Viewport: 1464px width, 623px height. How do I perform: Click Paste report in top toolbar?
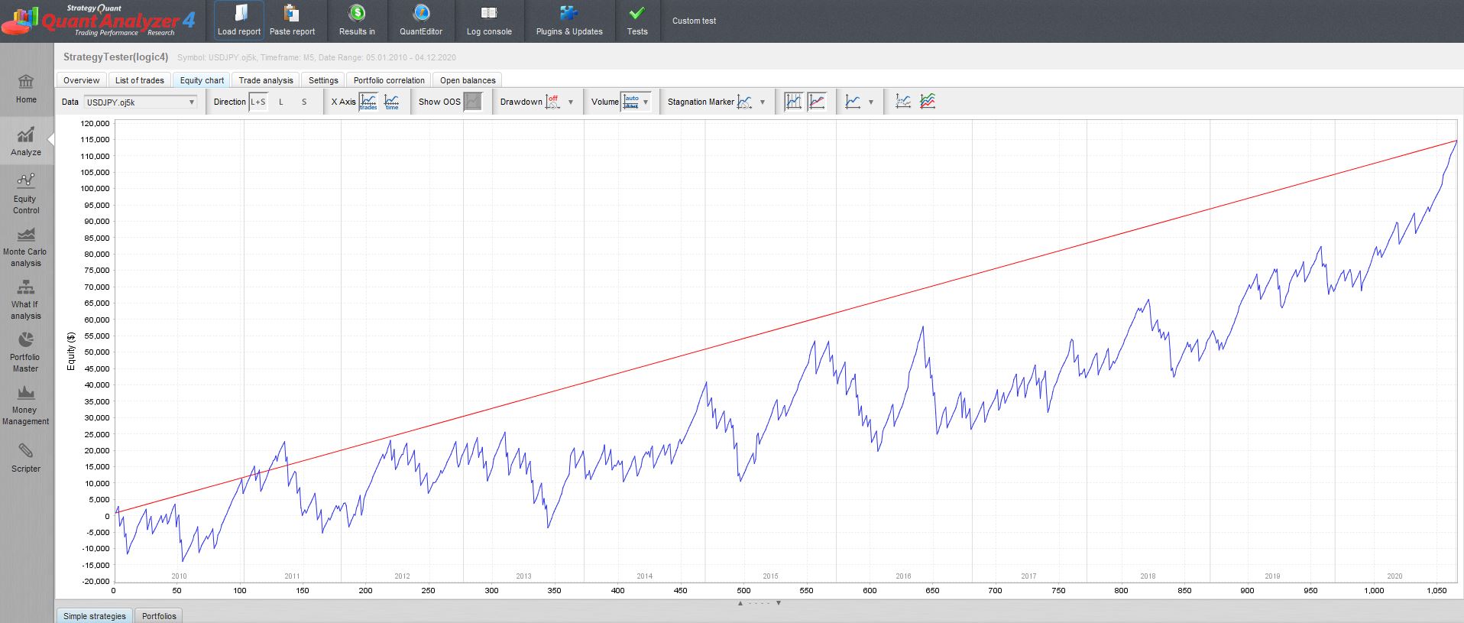pyautogui.click(x=292, y=20)
